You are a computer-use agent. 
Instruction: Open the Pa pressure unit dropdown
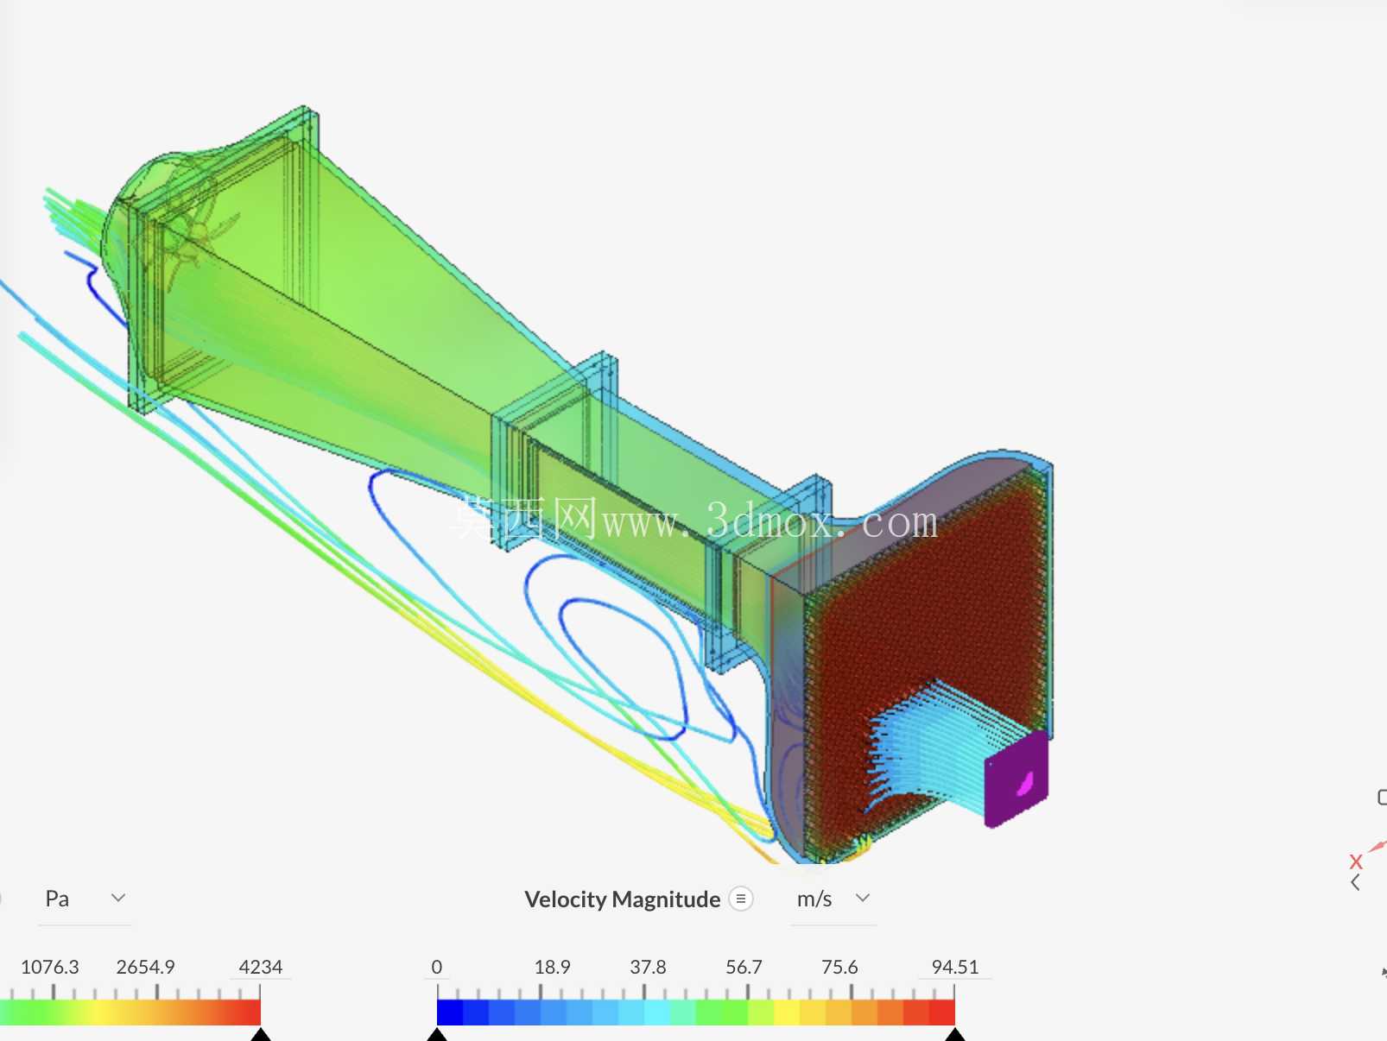pyautogui.click(x=85, y=899)
